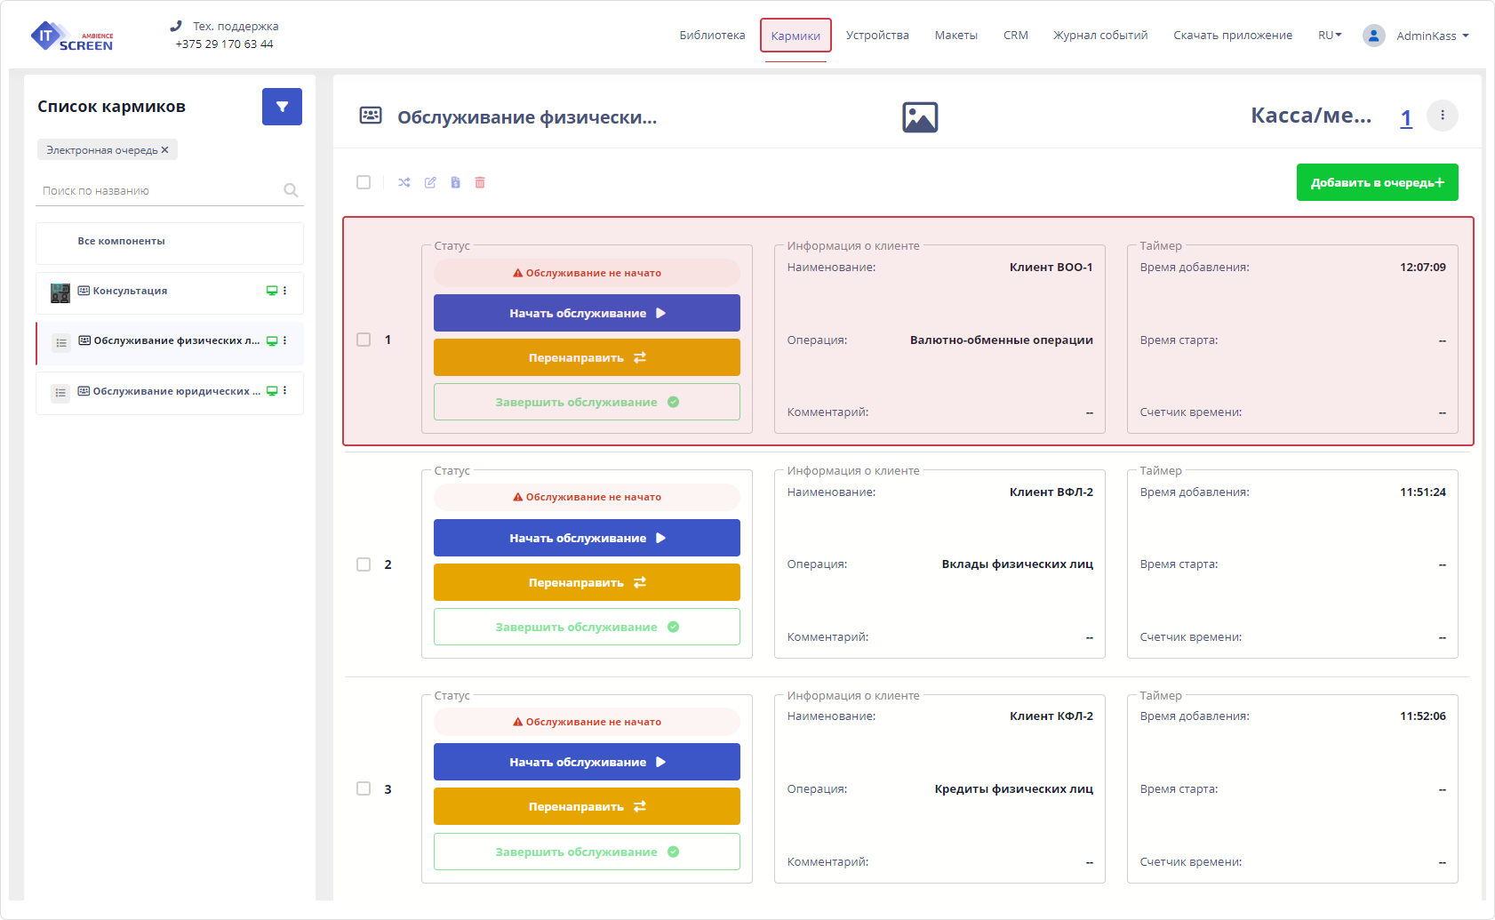This screenshot has height=920, width=1495.
Task: Go to the Устройства tab
Action: click(877, 36)
